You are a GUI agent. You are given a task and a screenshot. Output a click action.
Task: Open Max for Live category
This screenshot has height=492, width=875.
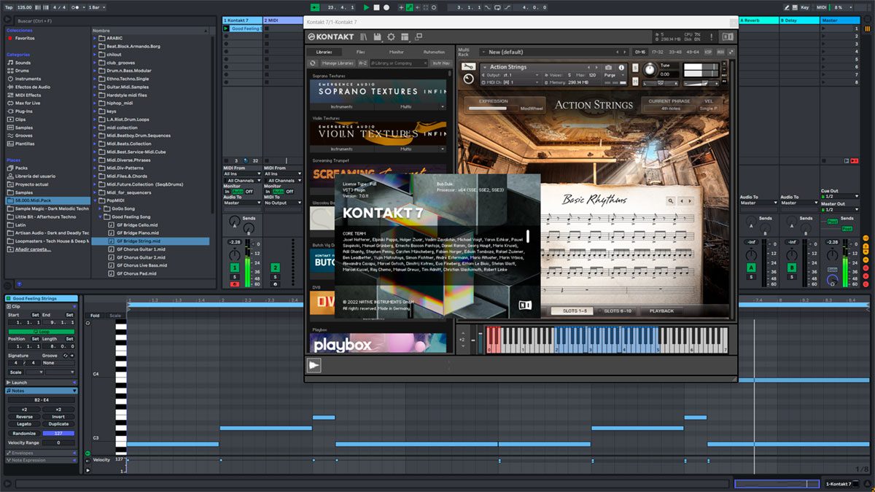point(24,103)
